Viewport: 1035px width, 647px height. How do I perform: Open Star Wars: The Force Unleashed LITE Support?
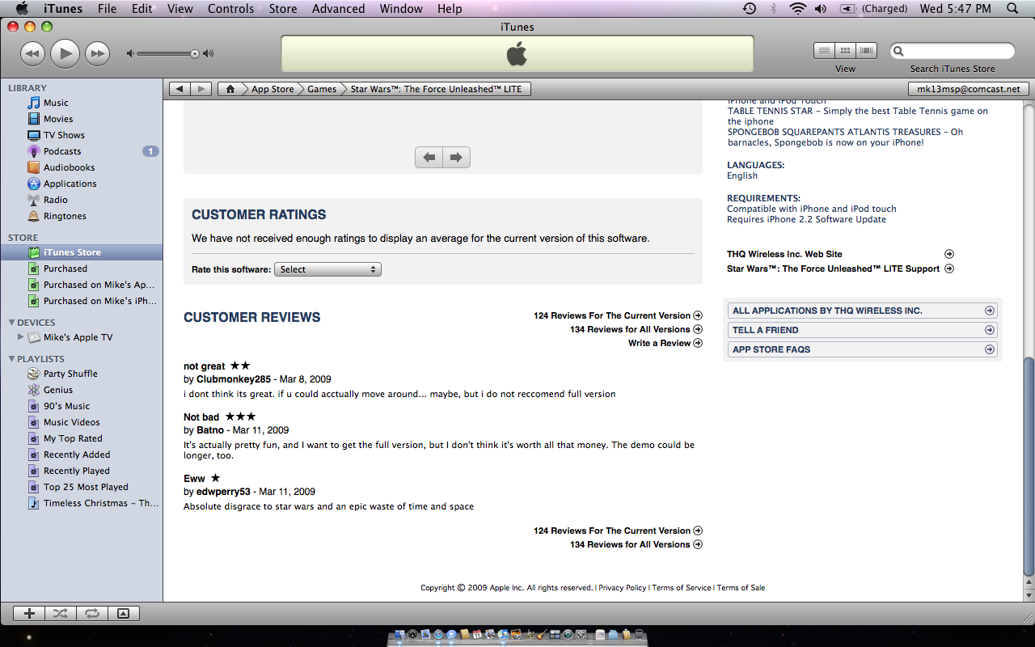pos(840,269)
